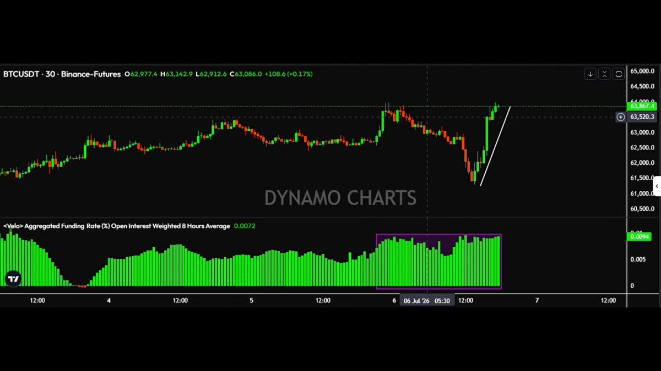
Task: Click the maximize pane button at chart top
Action: (x=619, y=74)
